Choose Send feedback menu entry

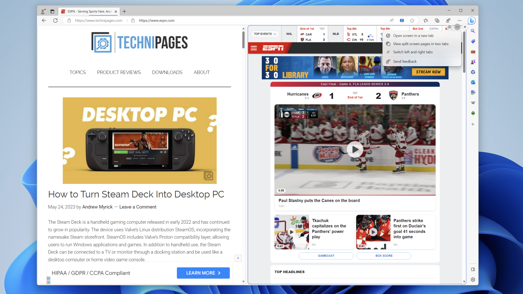(x=422, y=62)
